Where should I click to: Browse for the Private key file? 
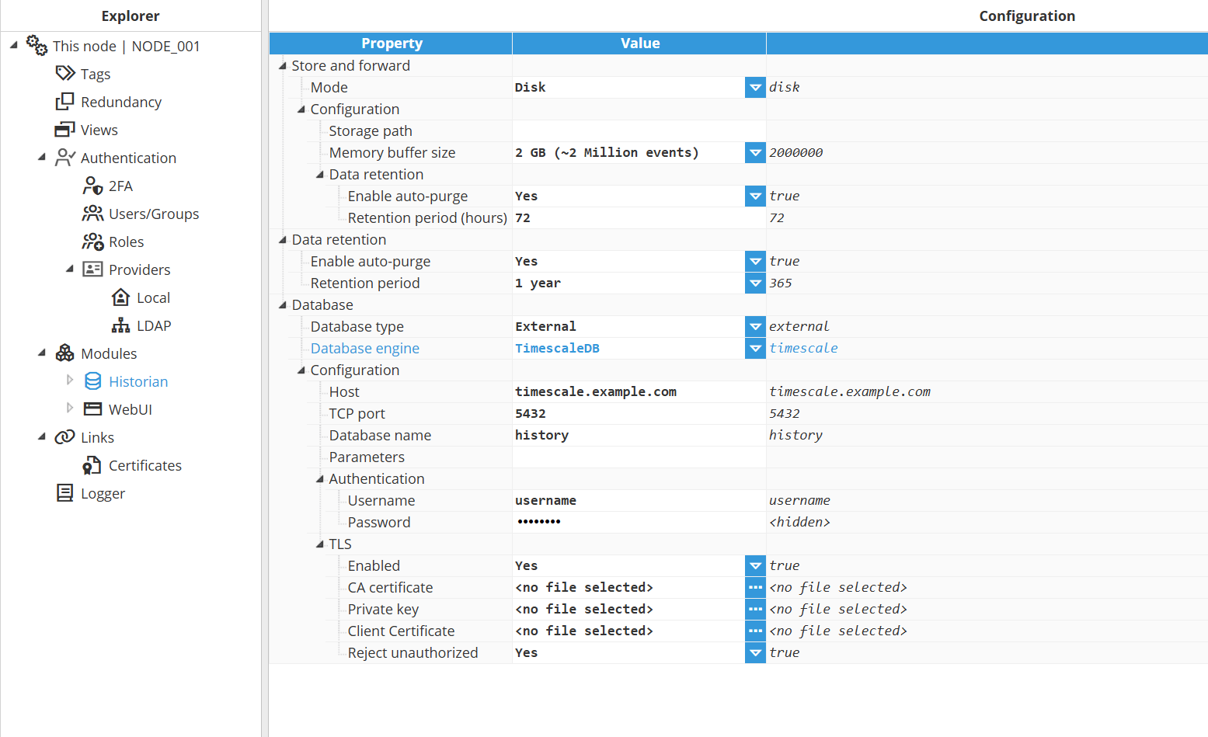(x=755, y=610)
